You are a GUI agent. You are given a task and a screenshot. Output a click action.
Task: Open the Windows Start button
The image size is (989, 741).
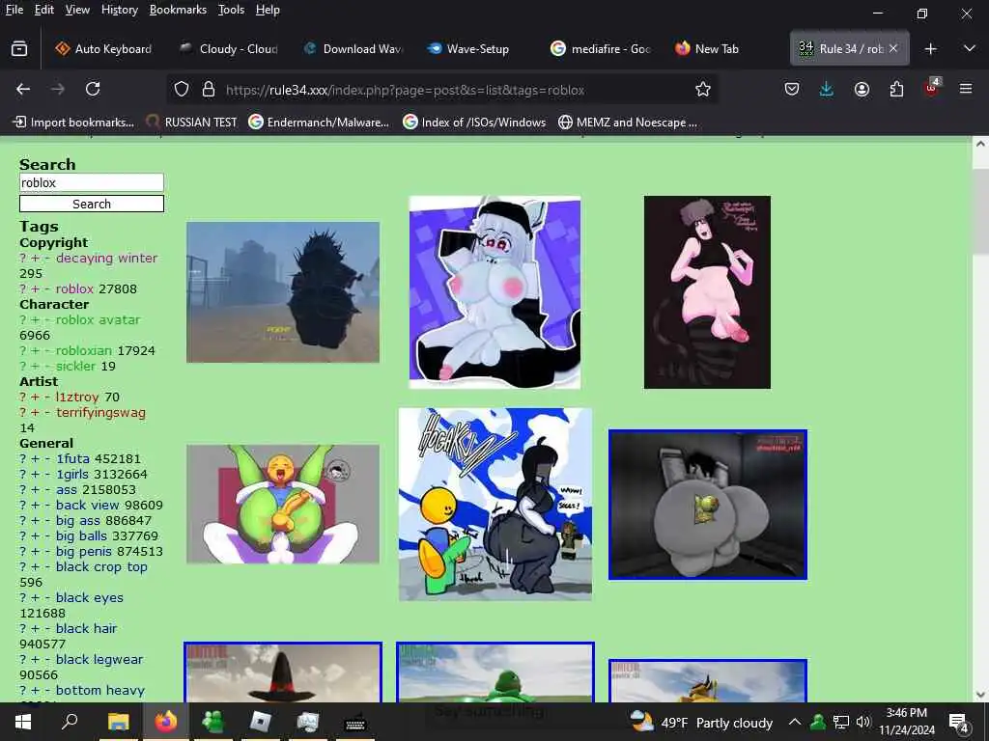tap(23, 722)
